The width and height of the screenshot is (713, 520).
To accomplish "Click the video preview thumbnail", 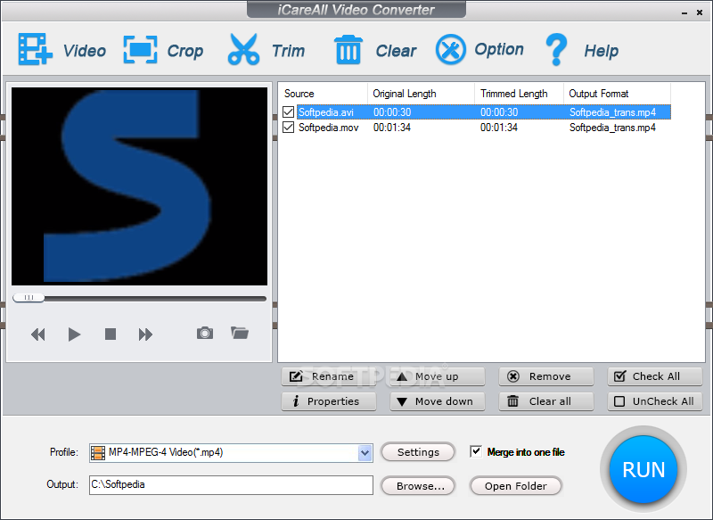I will click(x=140, y=186).
